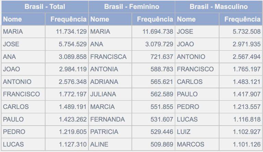Select the FRANCISCA name cell
The height and width of the screenshot is (152, 263).
108,57
